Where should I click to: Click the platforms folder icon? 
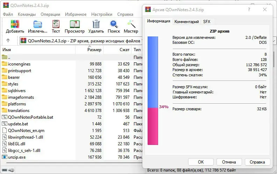click(5, 104)
